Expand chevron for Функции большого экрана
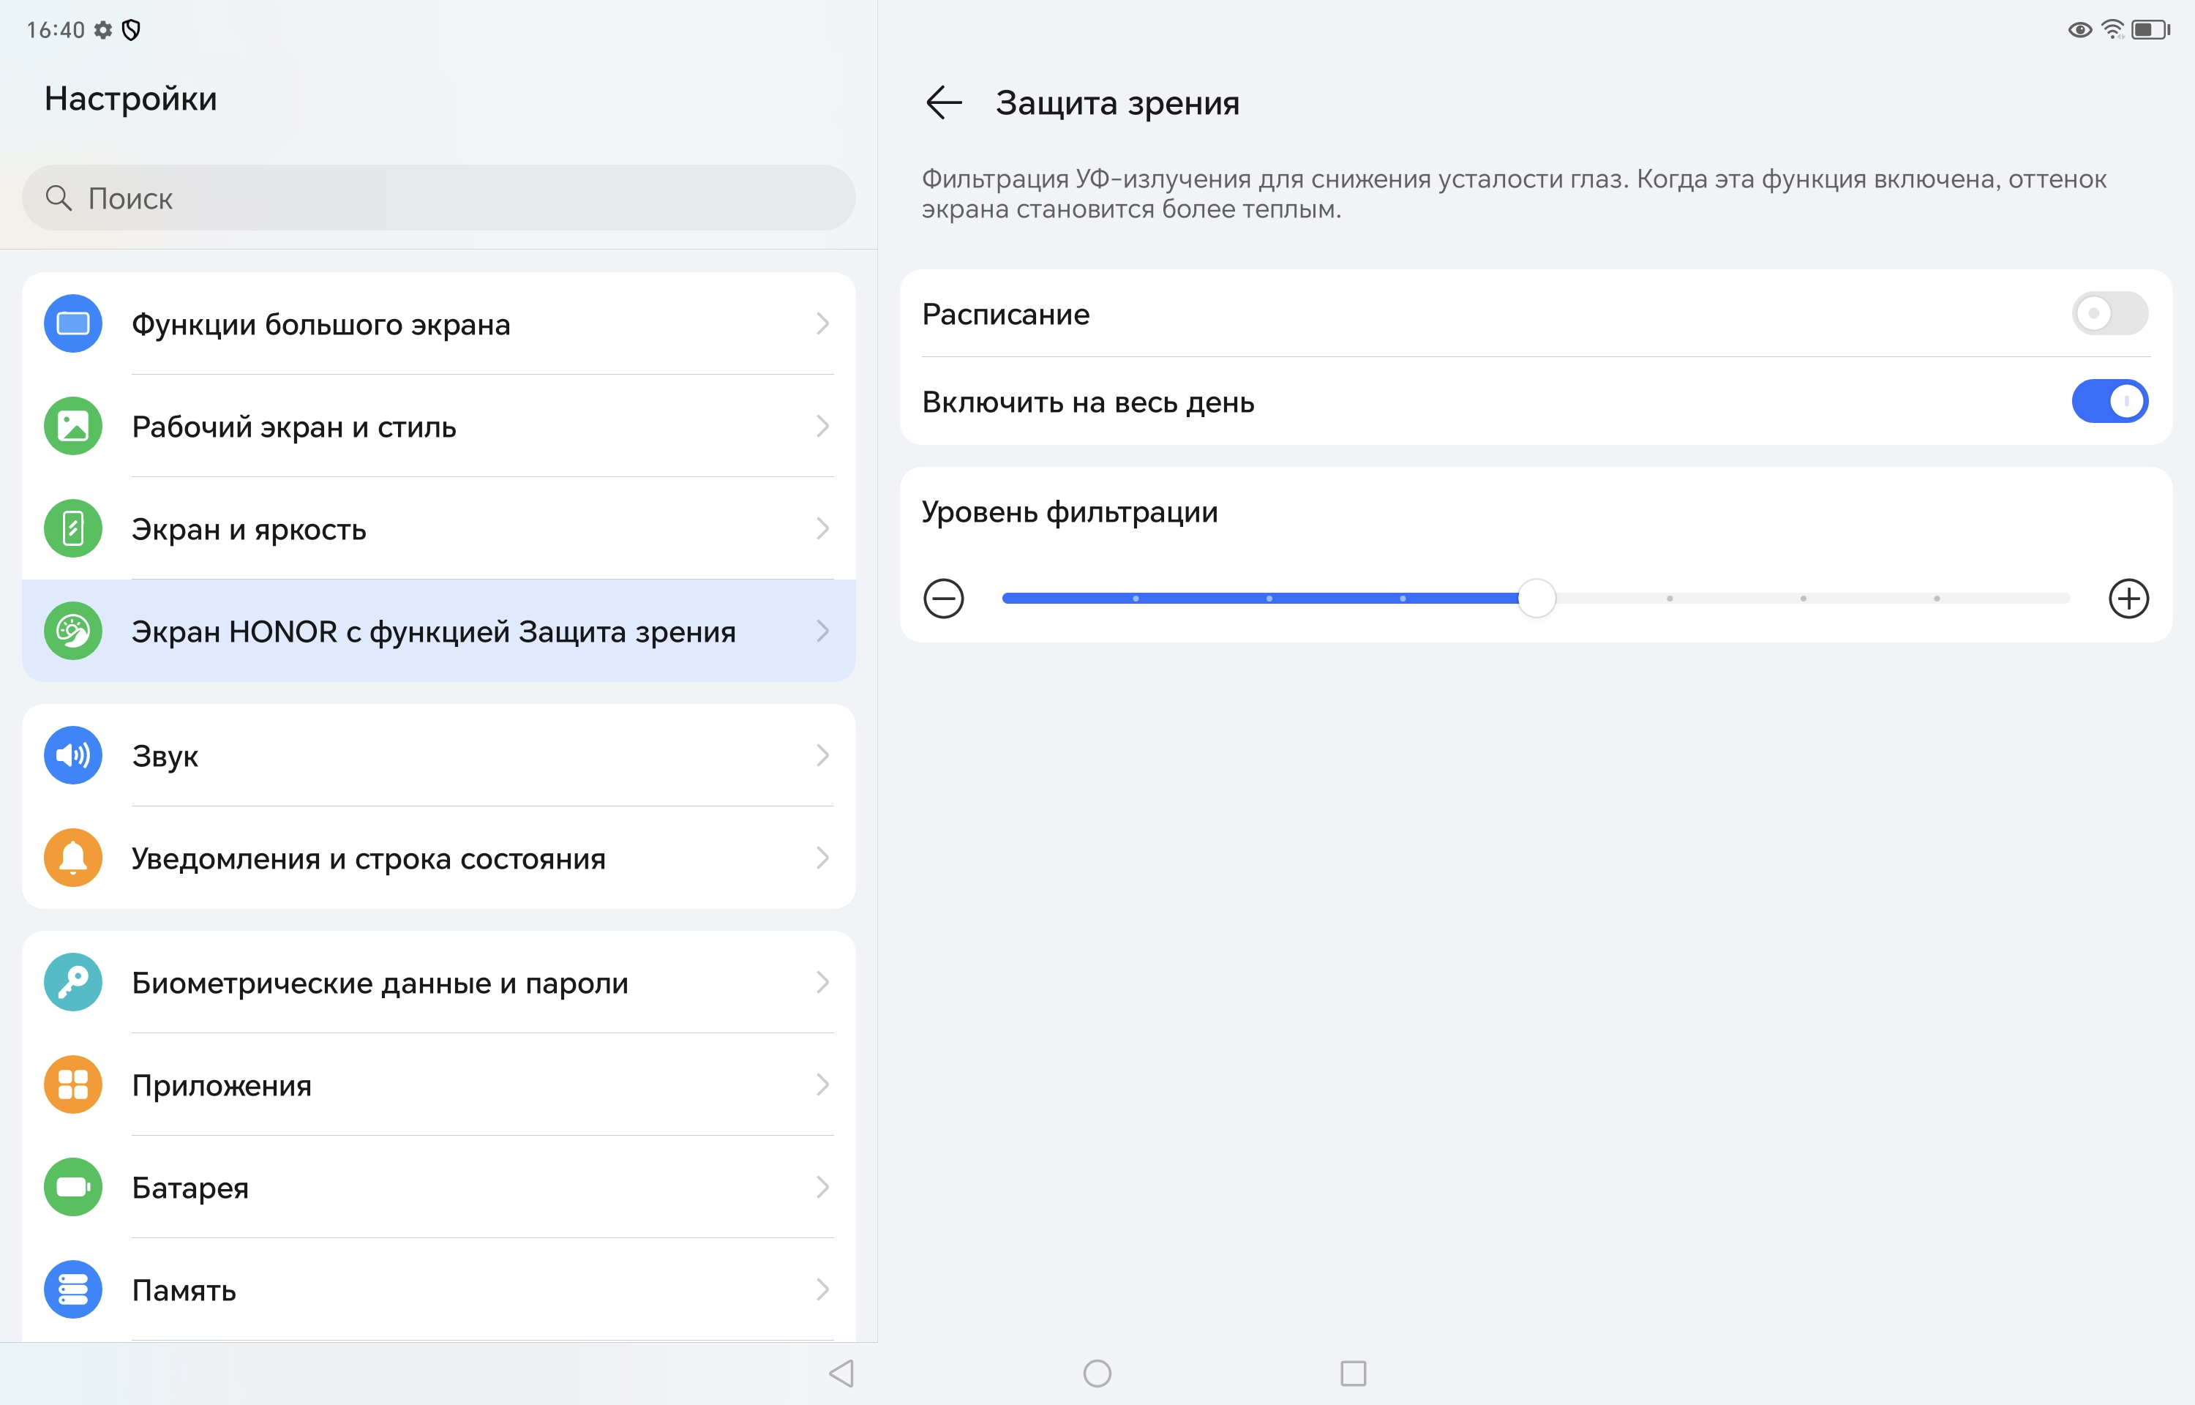The height and width of the screenshot is (1405, 2195). 822,324
